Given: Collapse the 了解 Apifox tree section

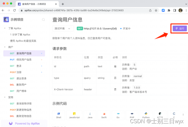Looking at the screenshot, I should pyautogui.click(x=5, y=28).
